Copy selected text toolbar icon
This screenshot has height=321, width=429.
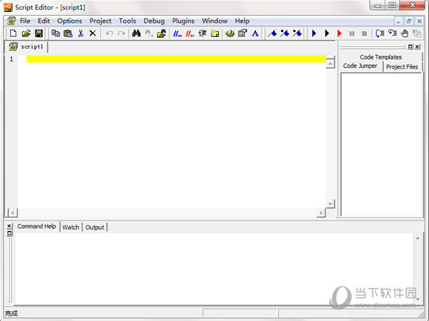[x=56, y=34]
